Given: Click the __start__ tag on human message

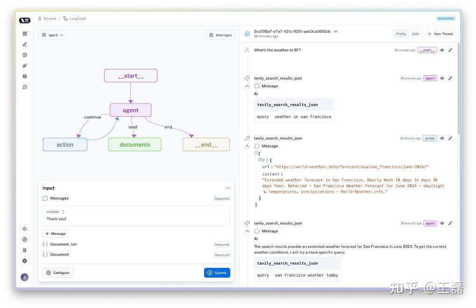Looking at the screenshot, I should (x=427, y=50).
